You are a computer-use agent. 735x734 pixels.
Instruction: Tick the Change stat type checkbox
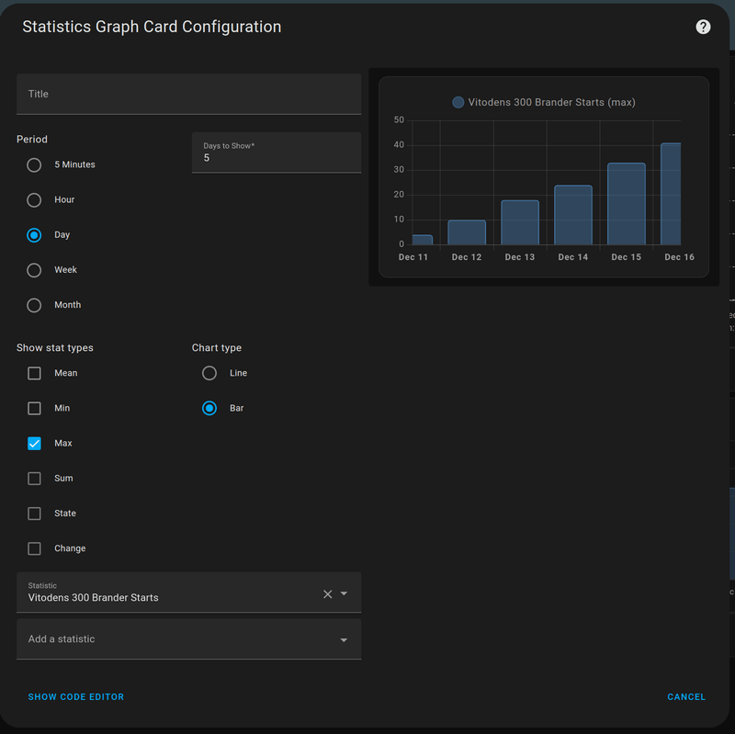[34, 548]
